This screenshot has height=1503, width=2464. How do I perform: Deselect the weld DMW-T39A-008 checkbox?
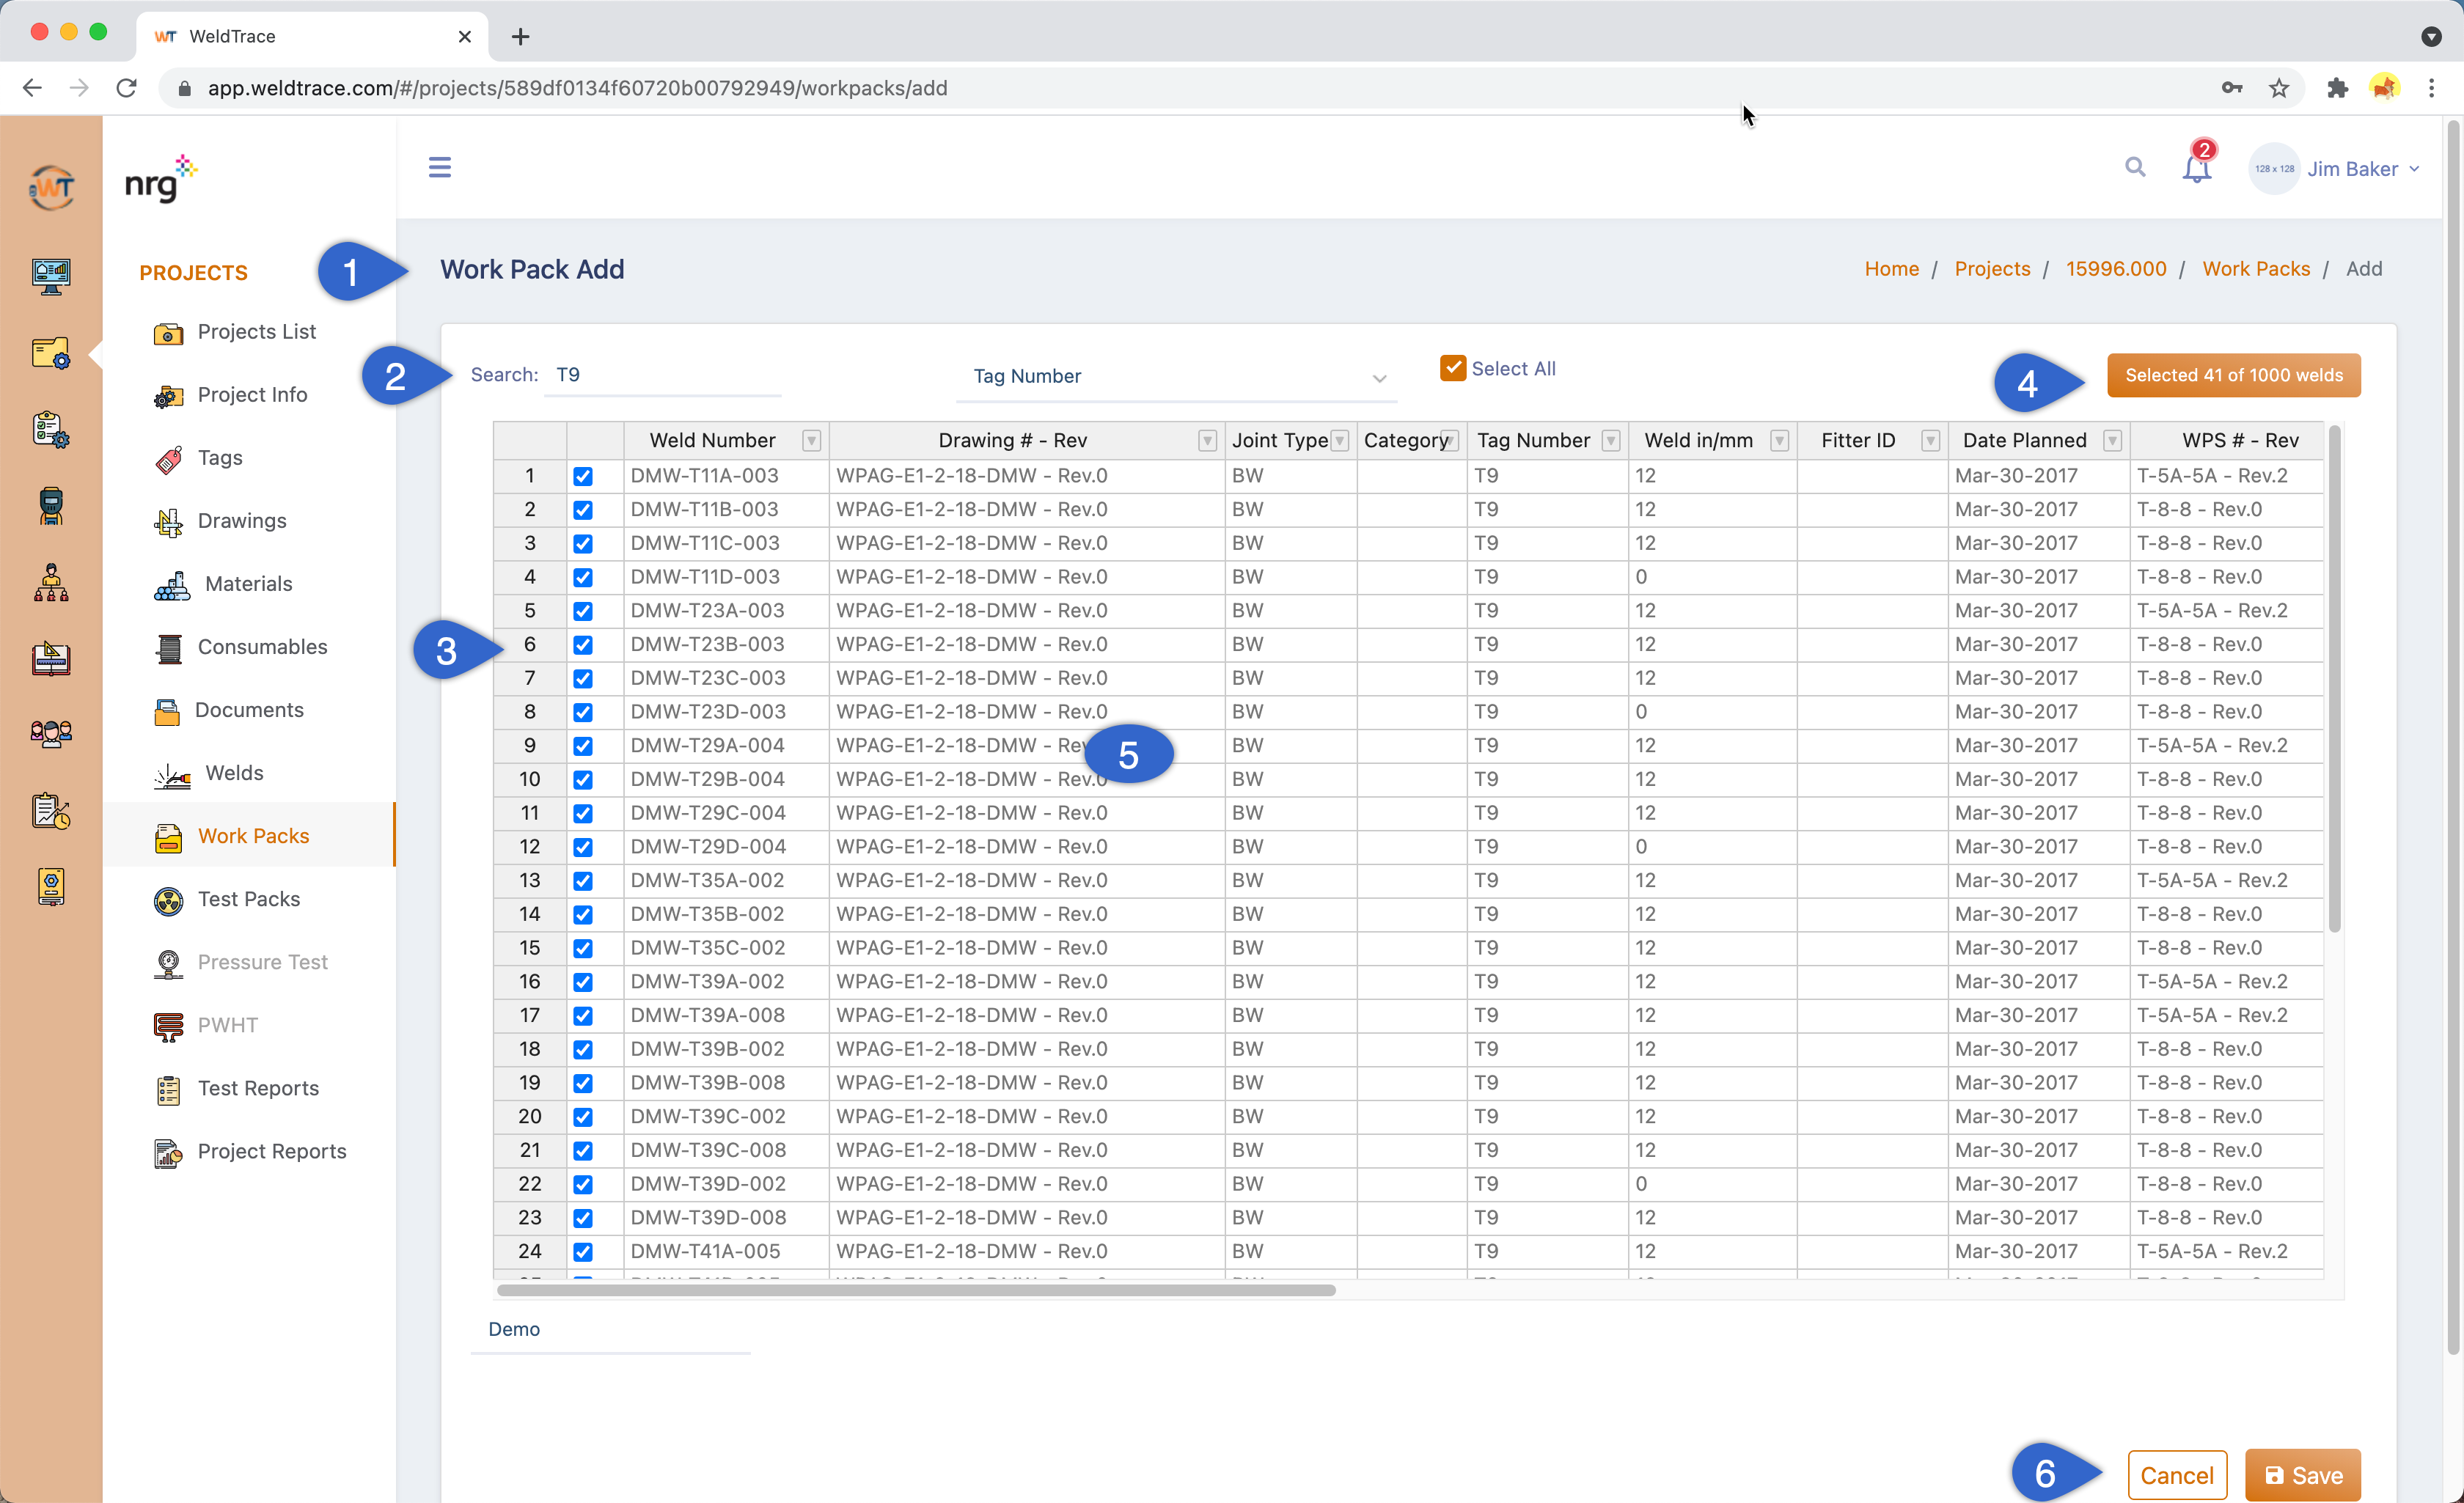(582, 1016)
